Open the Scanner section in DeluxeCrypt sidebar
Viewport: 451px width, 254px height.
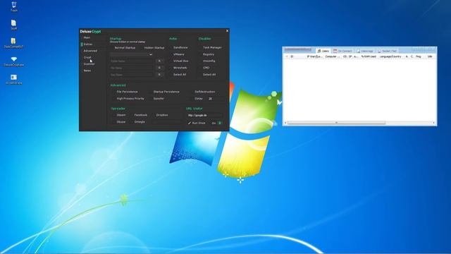(89, 64)
